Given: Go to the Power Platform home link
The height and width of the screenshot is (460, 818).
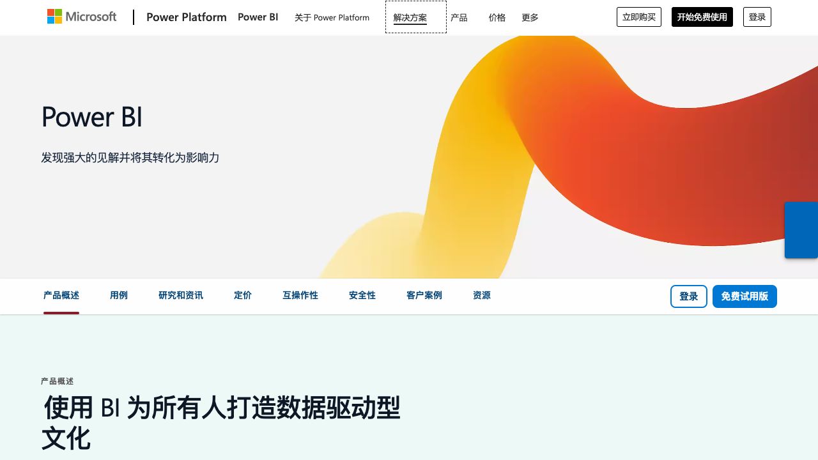Looking at the screenshot, I should coord(186,17).
